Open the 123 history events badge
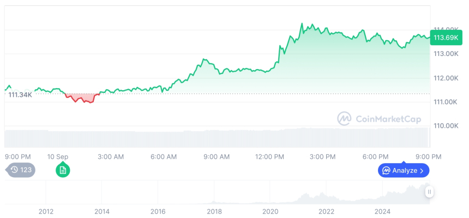Screen dimensions: 469x218 22,170
